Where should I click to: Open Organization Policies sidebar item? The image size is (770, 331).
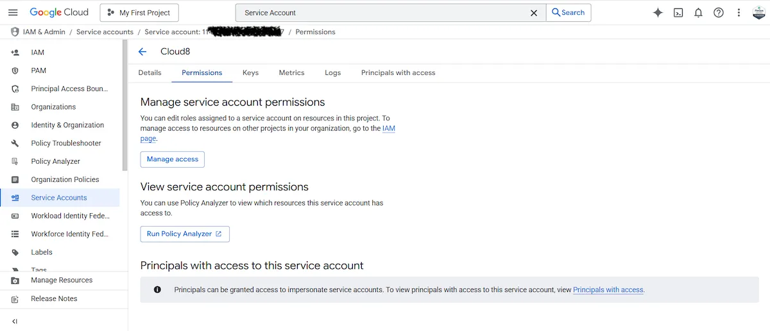60,179
